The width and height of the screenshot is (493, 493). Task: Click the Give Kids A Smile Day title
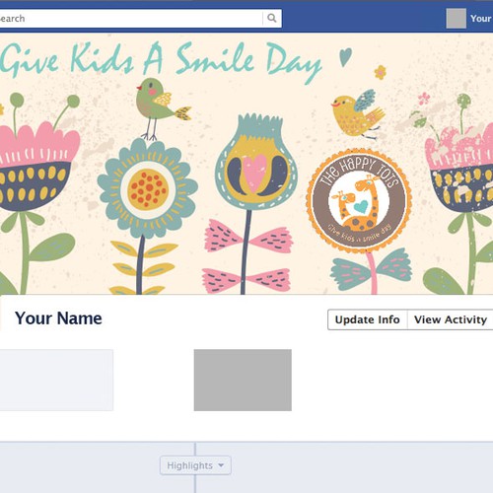tap(161, 61)
